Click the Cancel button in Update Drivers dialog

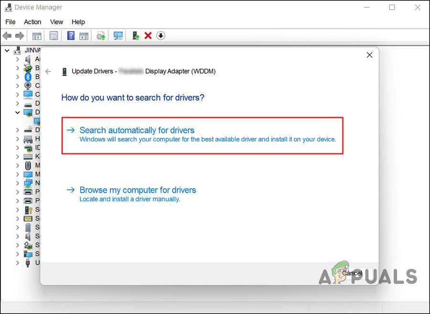(352, 273)
